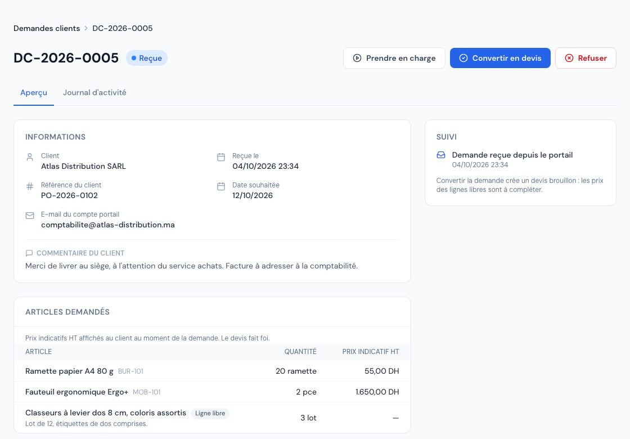
Task: Click the Ligne libre tag
Action: 210,413
